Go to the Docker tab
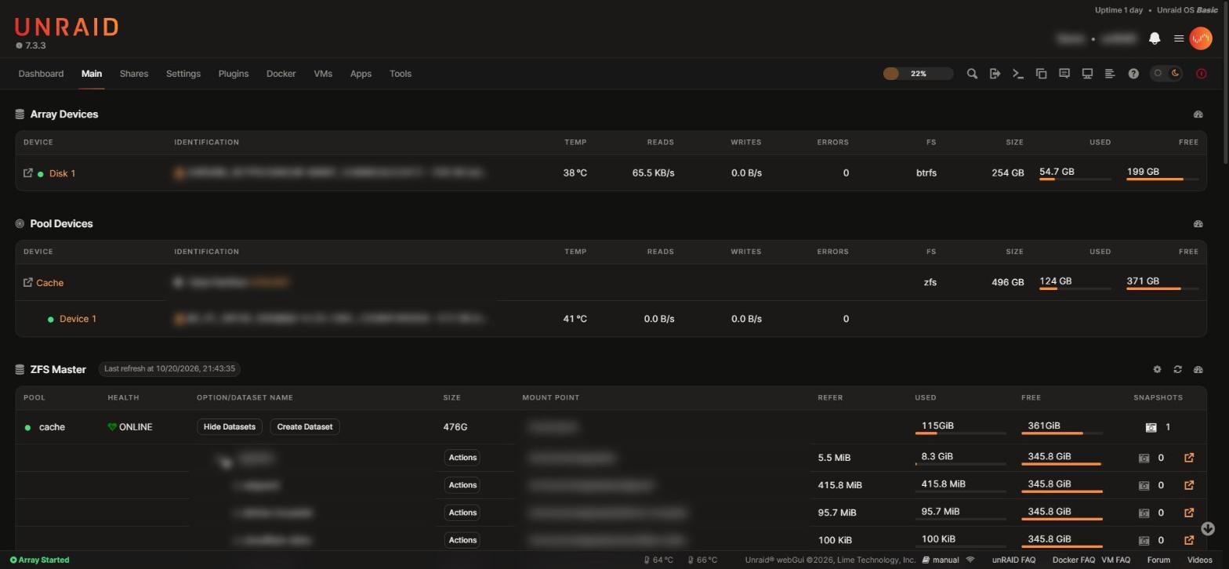 tap(281, 74)
